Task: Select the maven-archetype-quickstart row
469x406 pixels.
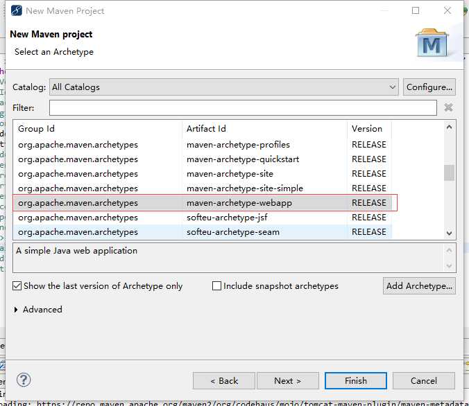Action: click(203, 159)
